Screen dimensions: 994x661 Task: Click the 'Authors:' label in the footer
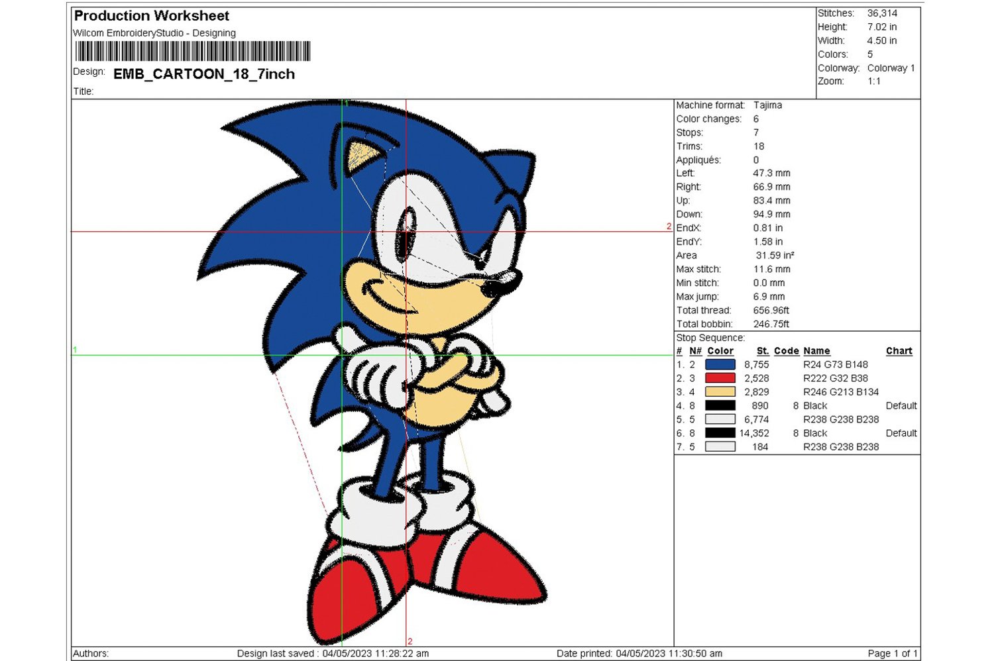coord(91,654)
